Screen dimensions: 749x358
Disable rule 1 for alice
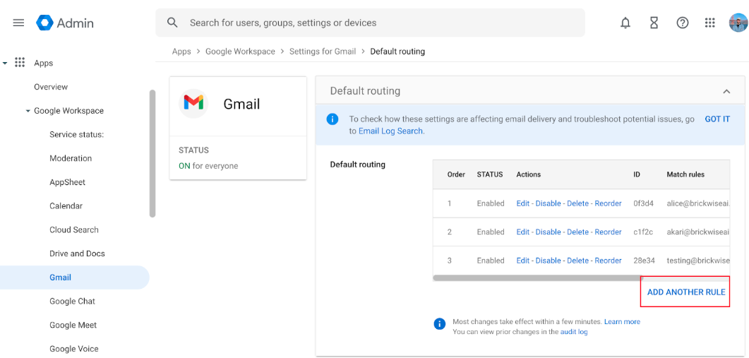pyautogui.click(x=548, y=203)
